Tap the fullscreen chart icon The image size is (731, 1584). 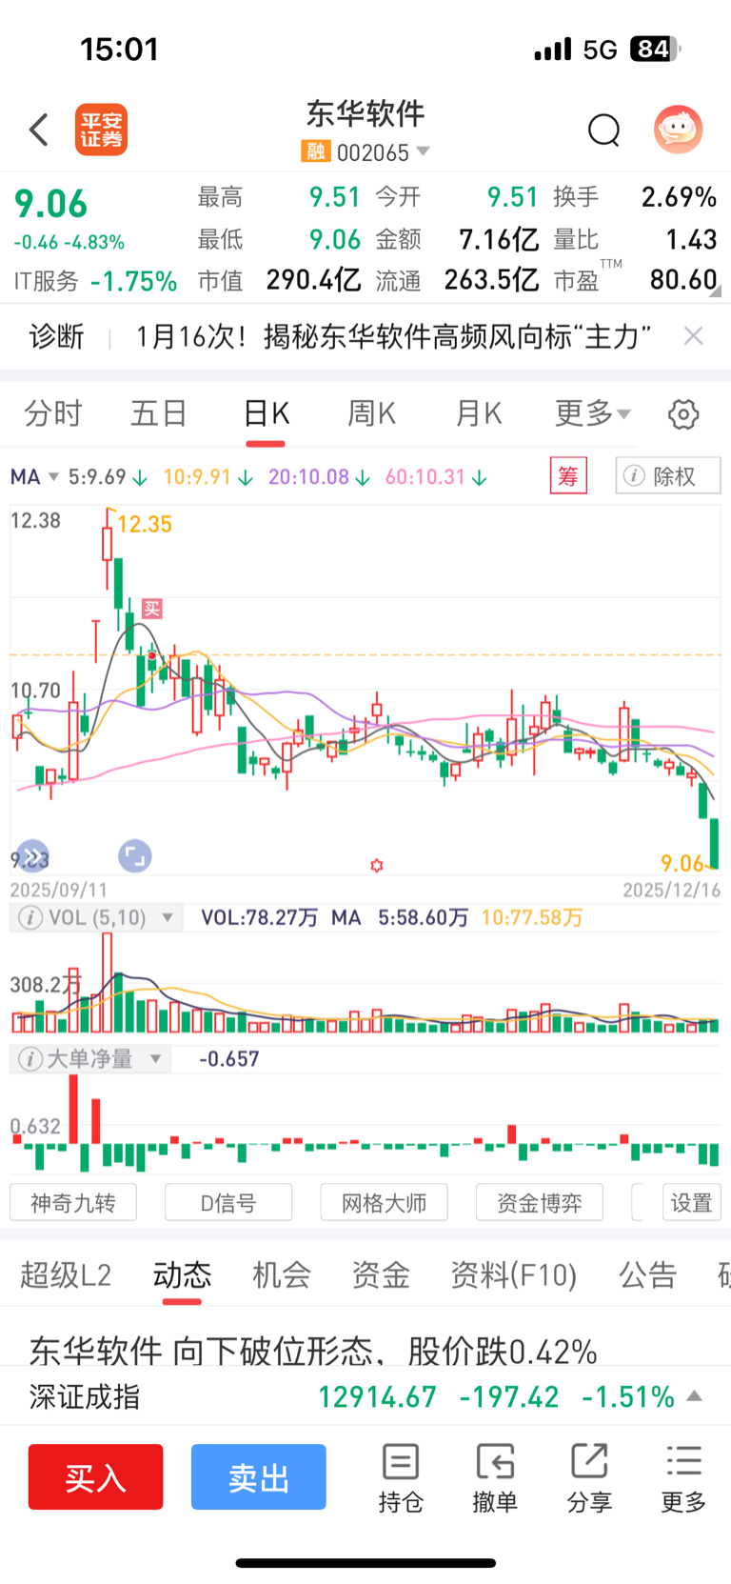click(135, 856)
